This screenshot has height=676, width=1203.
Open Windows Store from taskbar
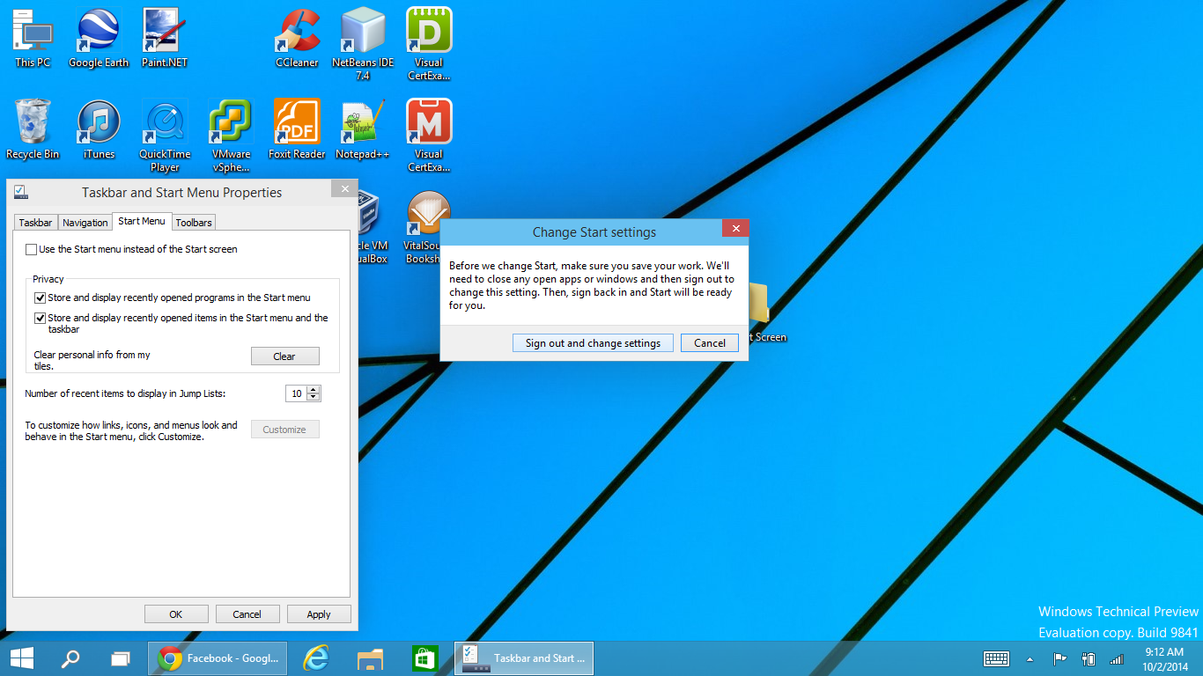[425, 658]
